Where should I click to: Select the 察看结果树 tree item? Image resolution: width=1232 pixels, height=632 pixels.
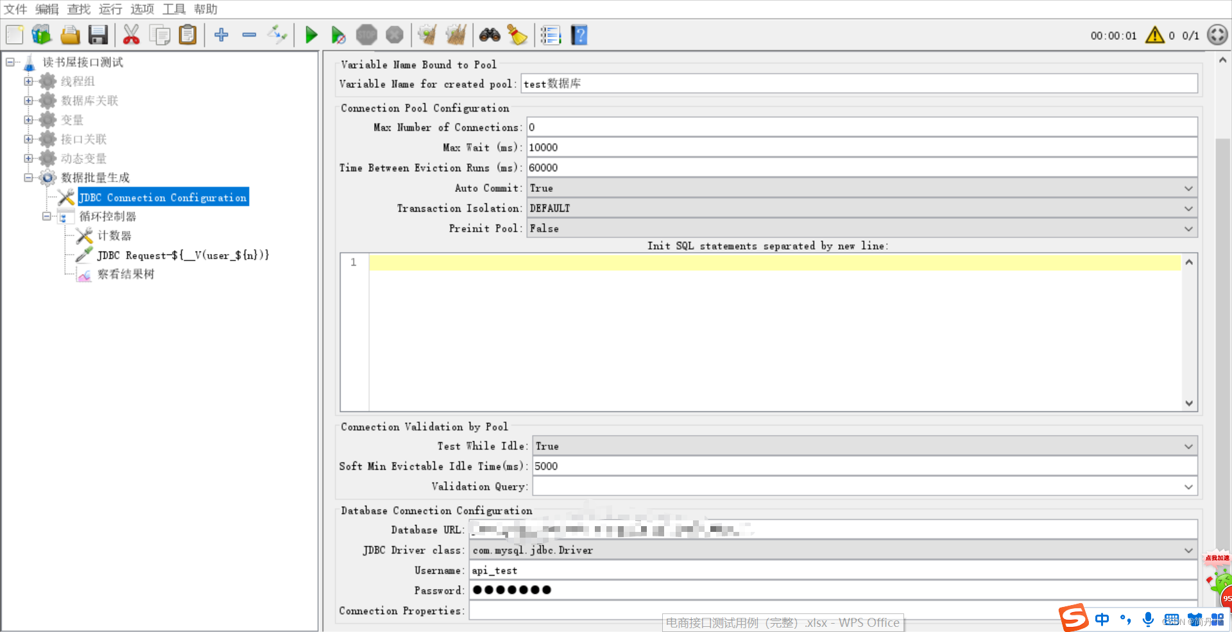tap(126, 274)
